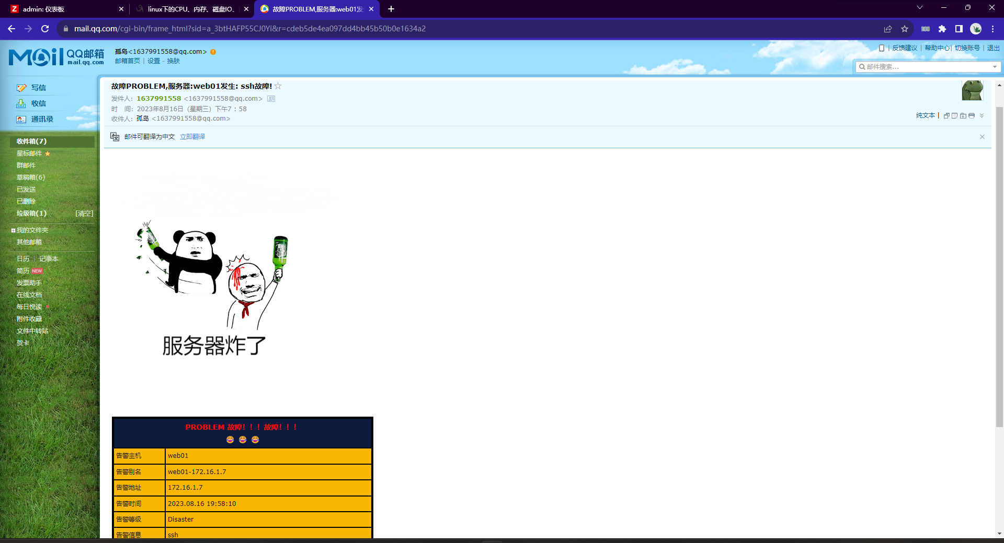Open 简历 resume tool
The height and width of the screenshot is (543, 1004).
click(23, 271)
